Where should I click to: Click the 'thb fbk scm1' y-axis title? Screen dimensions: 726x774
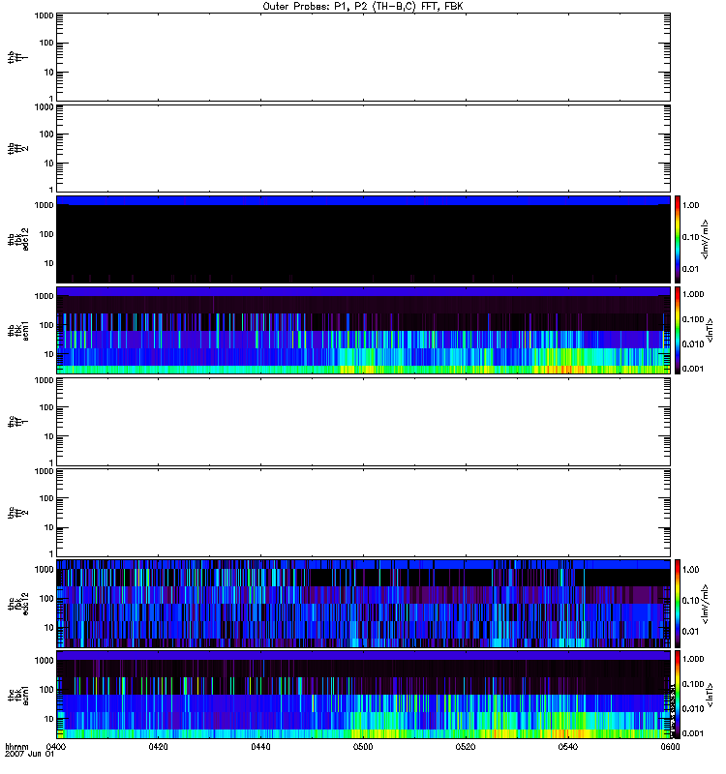(x=18, y=330)
